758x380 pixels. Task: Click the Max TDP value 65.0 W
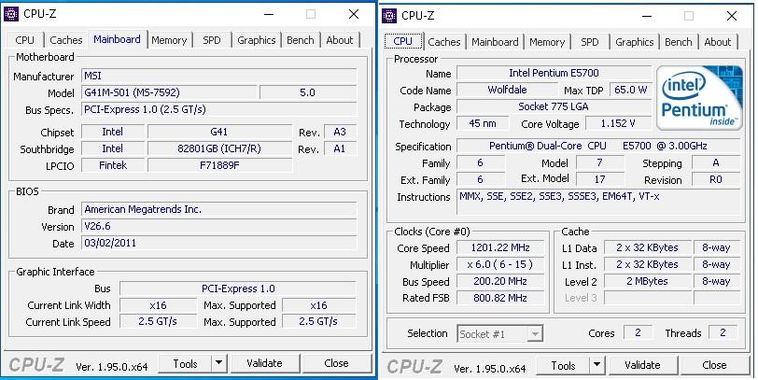(630, 90)
